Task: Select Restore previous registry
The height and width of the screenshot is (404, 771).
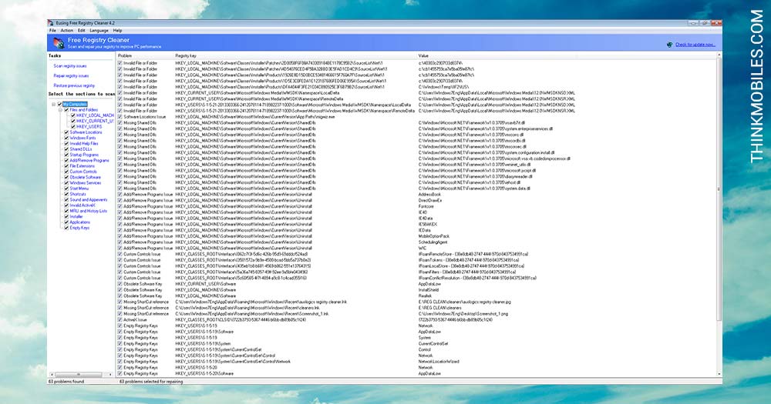Action: tap(74, 85)
